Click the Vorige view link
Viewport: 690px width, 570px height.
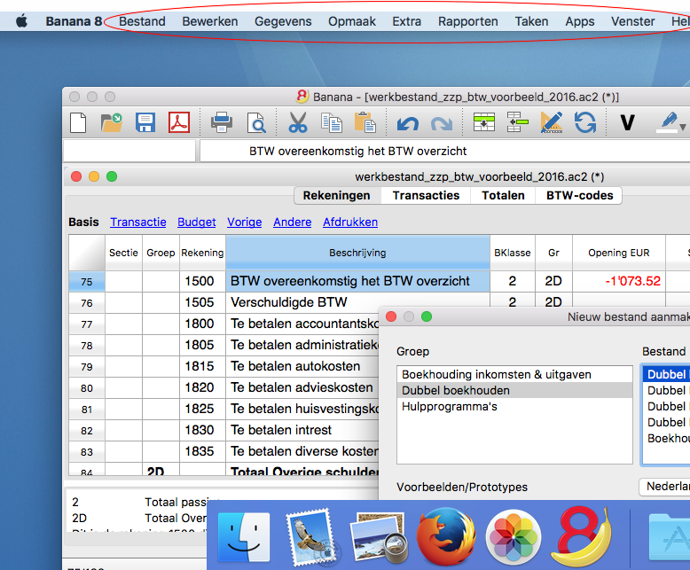pyautogui.click(x=244, y=223)
